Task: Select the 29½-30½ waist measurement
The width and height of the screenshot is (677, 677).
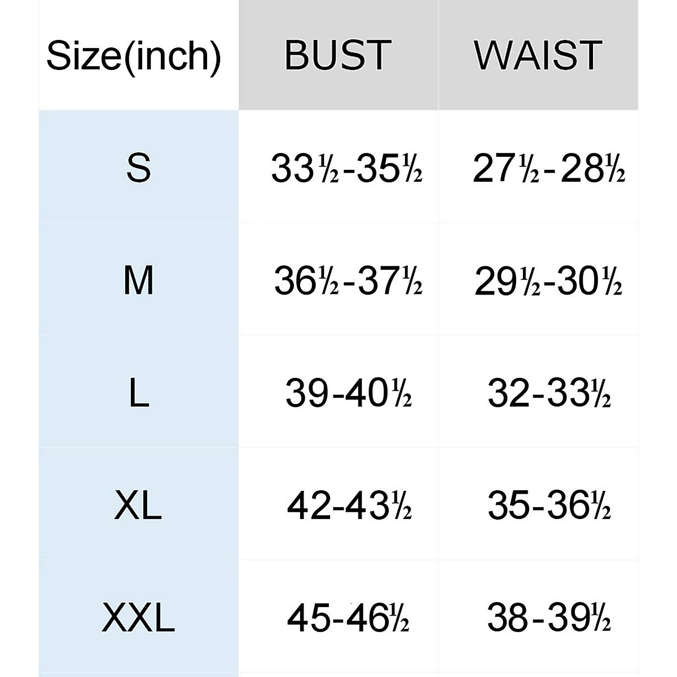Action: click(548, 281)
